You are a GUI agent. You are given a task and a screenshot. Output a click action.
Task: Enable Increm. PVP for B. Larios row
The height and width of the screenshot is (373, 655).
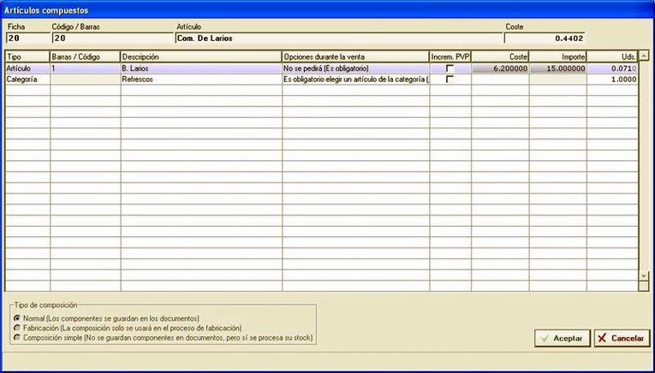click(450, 68)
